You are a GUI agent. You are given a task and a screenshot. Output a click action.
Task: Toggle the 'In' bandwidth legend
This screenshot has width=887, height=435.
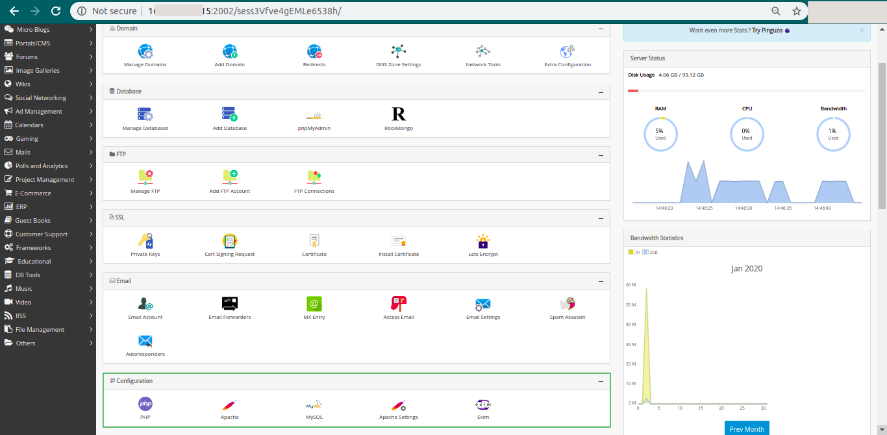(634, 252)
